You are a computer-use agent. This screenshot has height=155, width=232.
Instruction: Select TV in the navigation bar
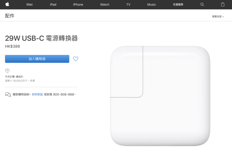pyautogui.click(x=128, y=4)
